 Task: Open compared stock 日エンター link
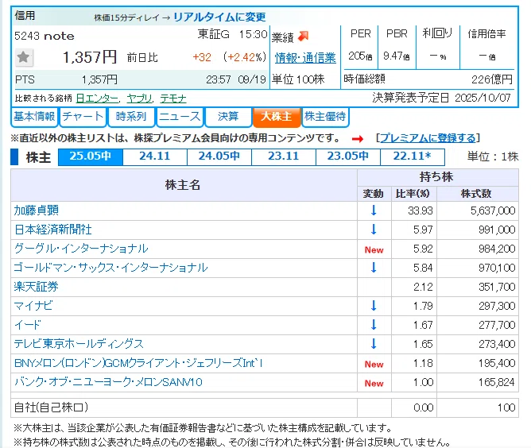pos(97,98)
